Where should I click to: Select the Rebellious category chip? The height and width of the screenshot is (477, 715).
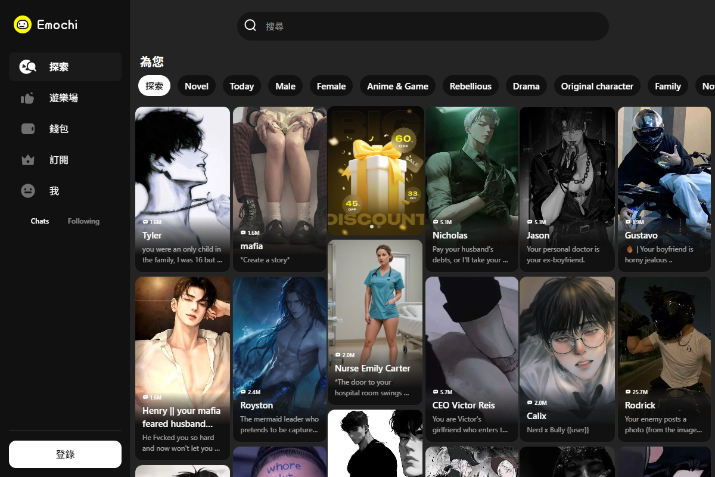(470, 86)
